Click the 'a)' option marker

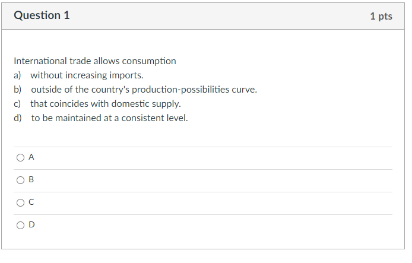17,75
